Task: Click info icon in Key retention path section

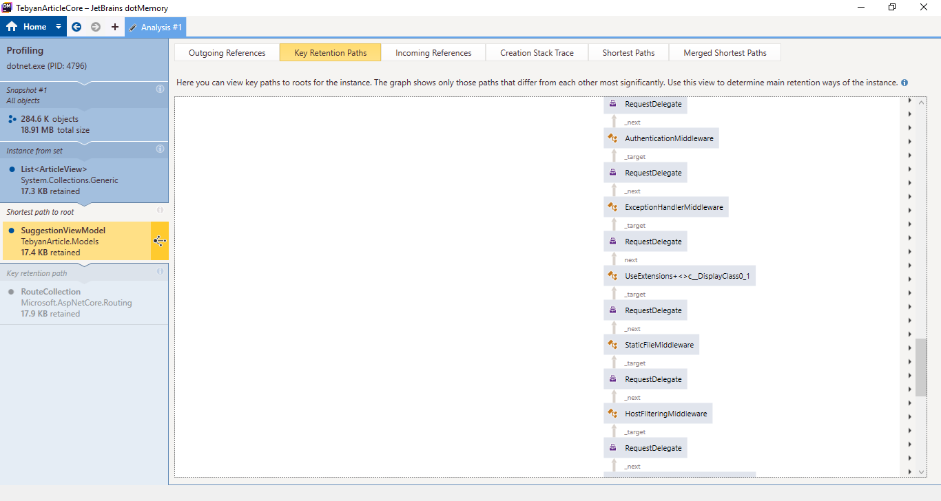Action: pos(160,272)
